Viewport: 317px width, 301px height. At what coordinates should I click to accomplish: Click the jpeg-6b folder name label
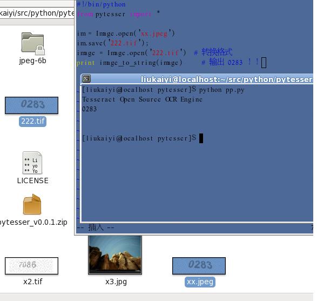click(x=32, y=61)
